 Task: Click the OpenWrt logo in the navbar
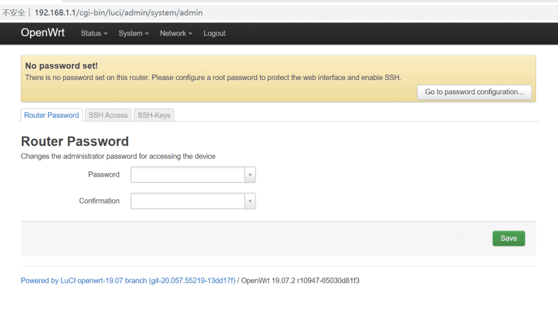(43, 33)
